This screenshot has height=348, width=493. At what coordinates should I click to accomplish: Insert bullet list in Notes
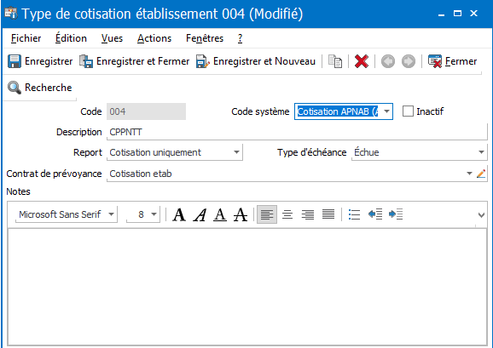[x=354, y=214]
